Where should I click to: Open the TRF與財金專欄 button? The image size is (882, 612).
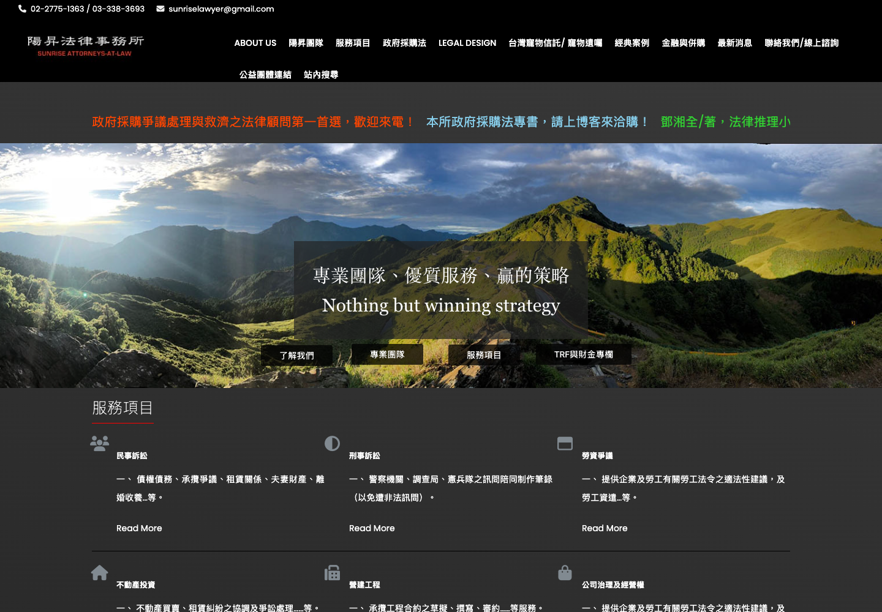[x=584, y=354]
